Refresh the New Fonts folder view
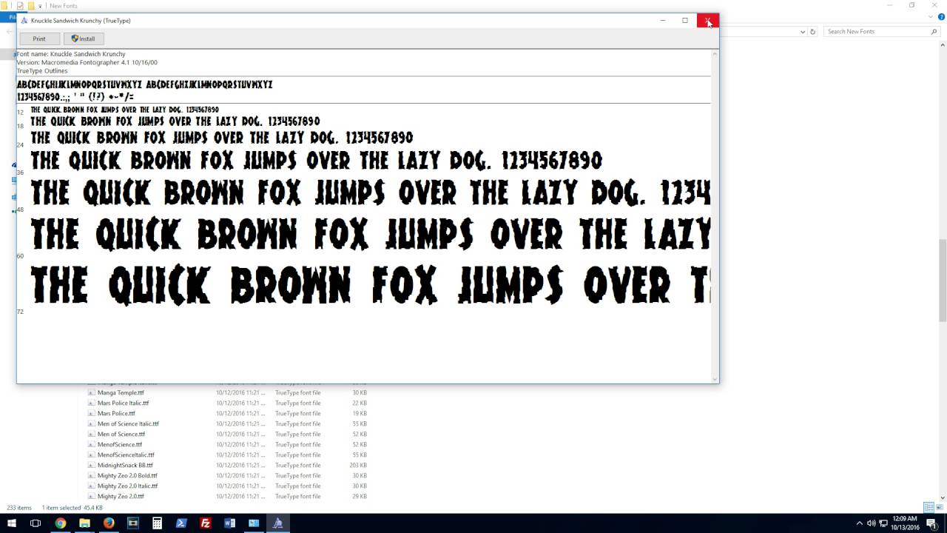Image resolution: width=947 pixels, height=533 pixels. [x=812, y=32]
